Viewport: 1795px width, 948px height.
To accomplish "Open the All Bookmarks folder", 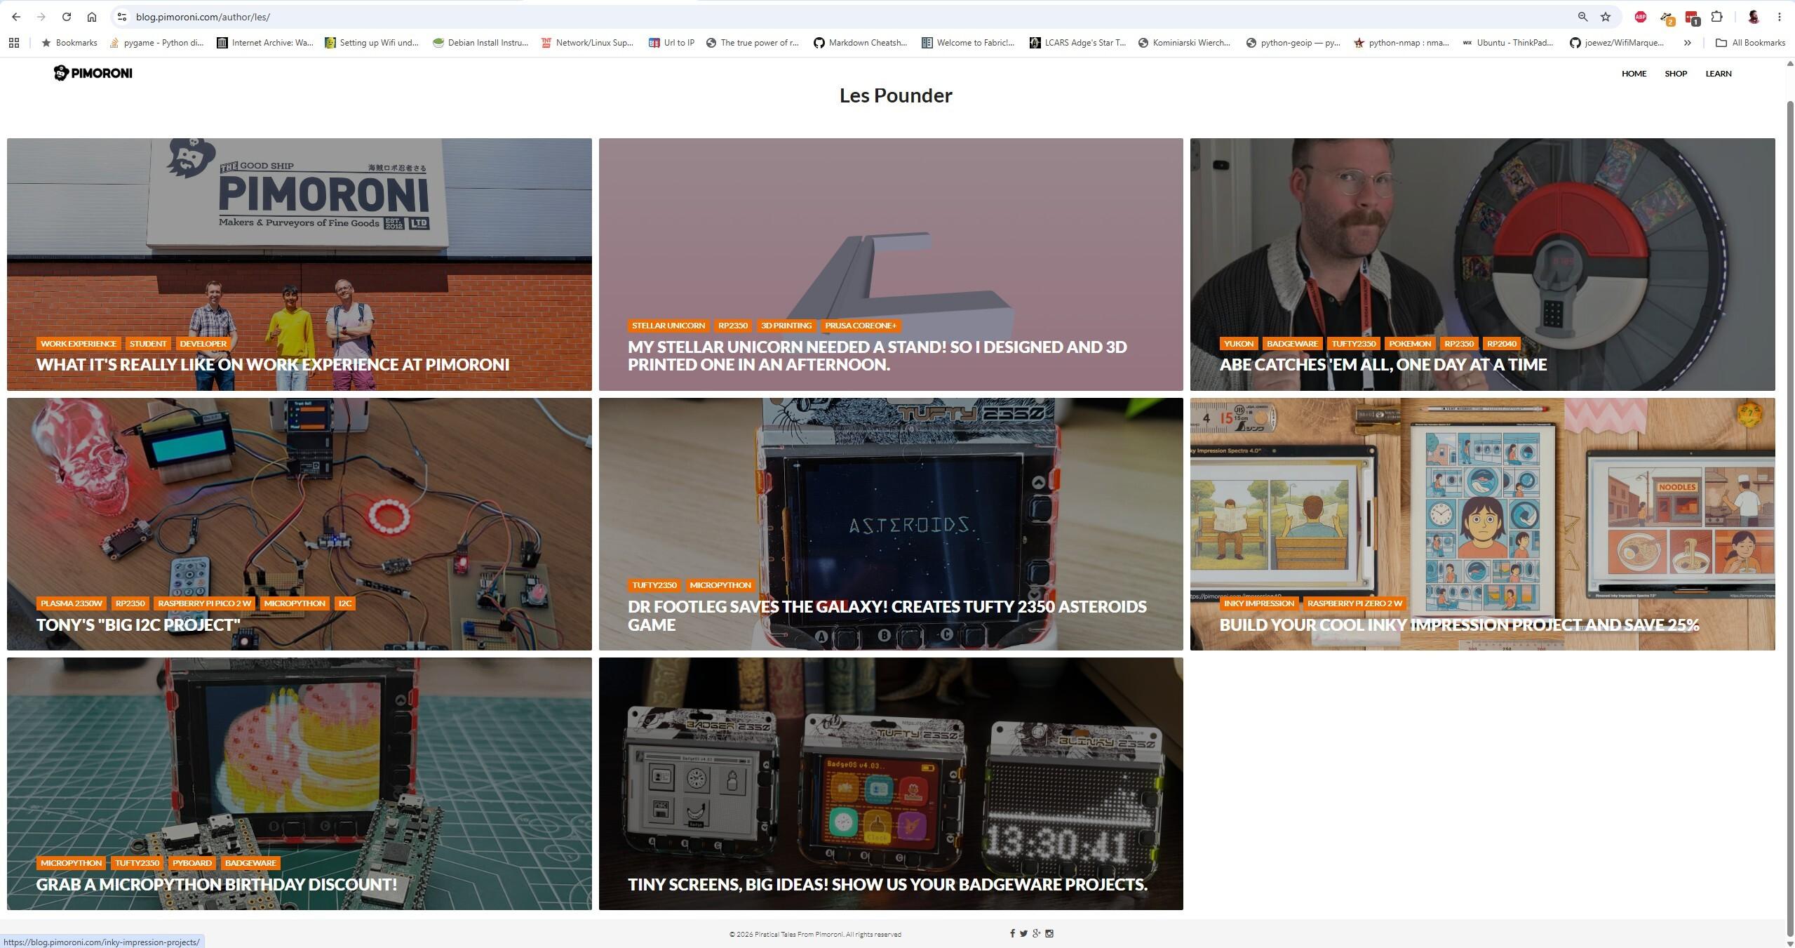I will (x=1750, y=43).
